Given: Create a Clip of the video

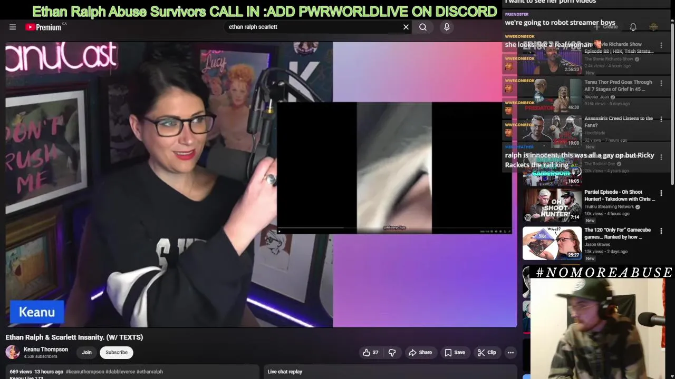Looking at the screenshot, I should click(487, 353).
